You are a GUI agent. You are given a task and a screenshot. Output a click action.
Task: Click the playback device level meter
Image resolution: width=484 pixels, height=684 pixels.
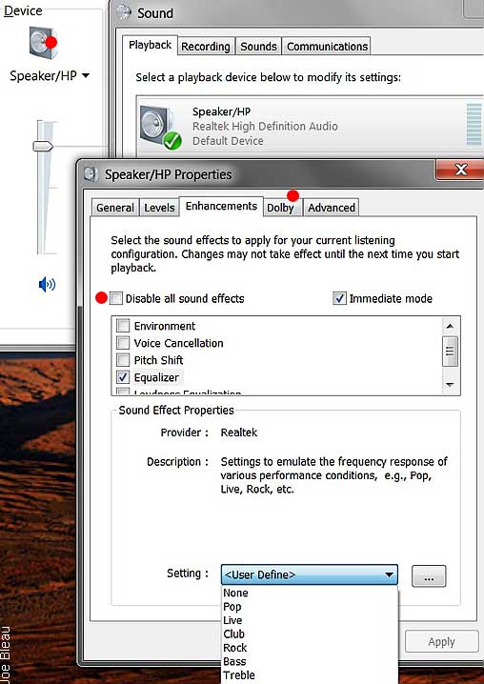coord(474,125)
